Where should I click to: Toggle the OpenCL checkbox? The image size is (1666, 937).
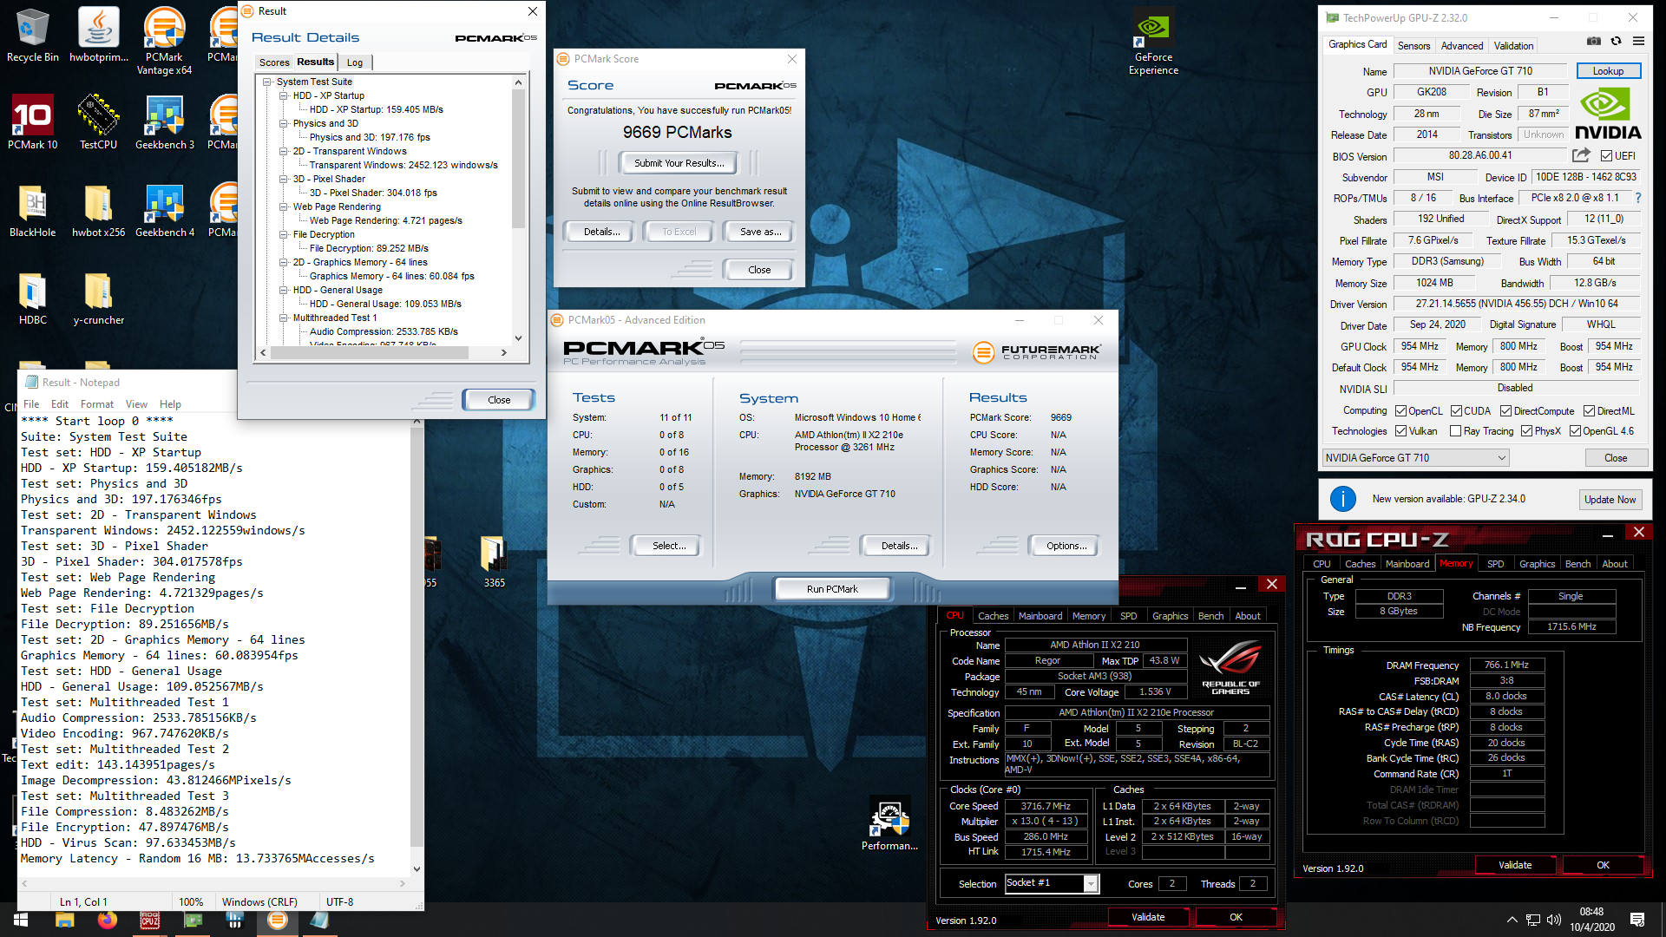1400,411
